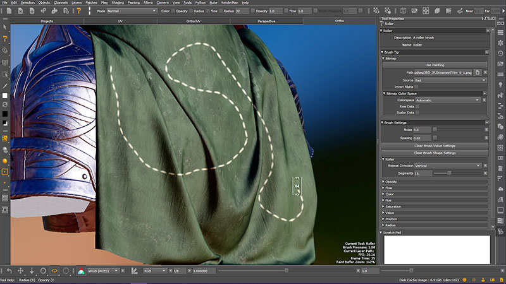Screen dimensions: 506x284
Task: Switch to the Perspective view tab
Action: coord(266,21)
